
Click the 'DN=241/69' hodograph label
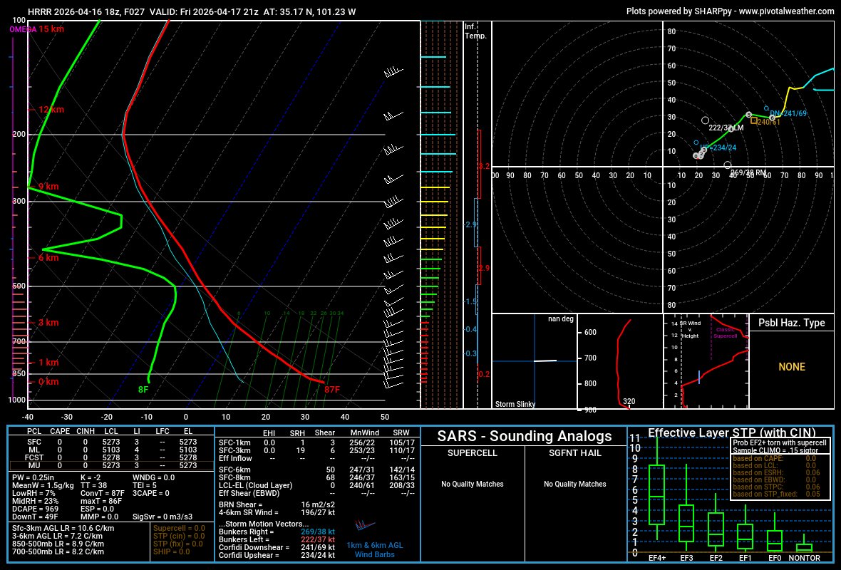[788, 113]
